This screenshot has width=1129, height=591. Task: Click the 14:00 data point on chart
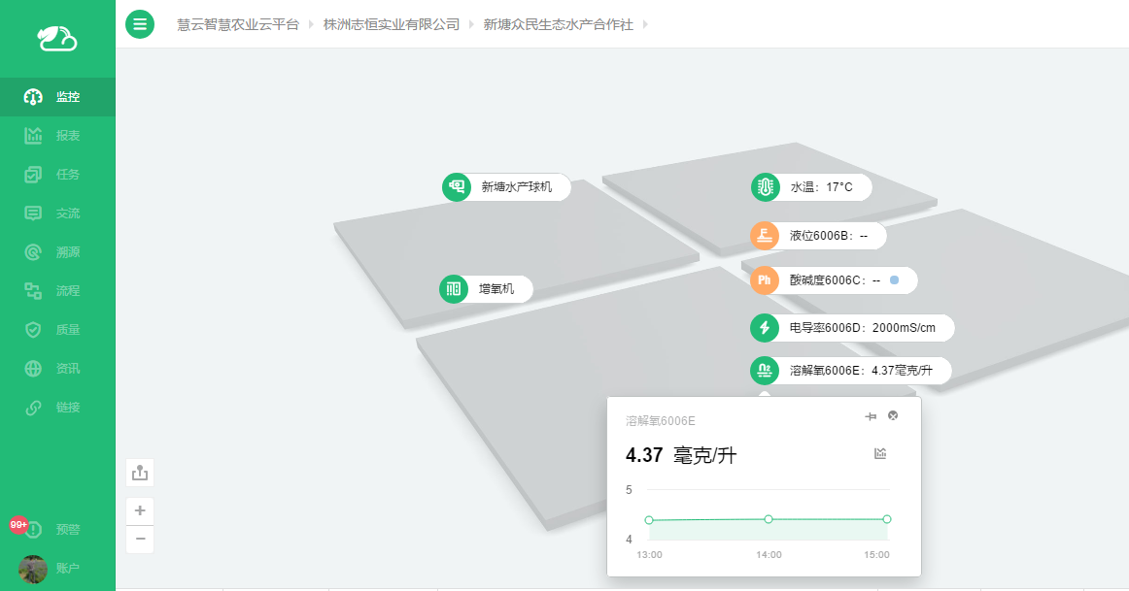pos(769,519)
